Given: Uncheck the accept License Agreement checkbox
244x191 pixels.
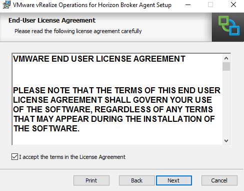Looking at the screenshot, I should (x=14, y=157).
